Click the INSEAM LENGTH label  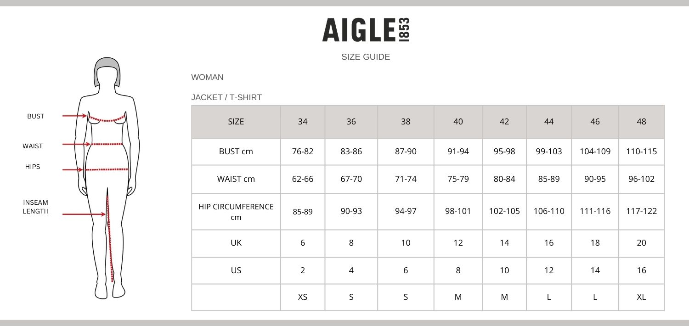pyautogui.click(x=36, y=207)
